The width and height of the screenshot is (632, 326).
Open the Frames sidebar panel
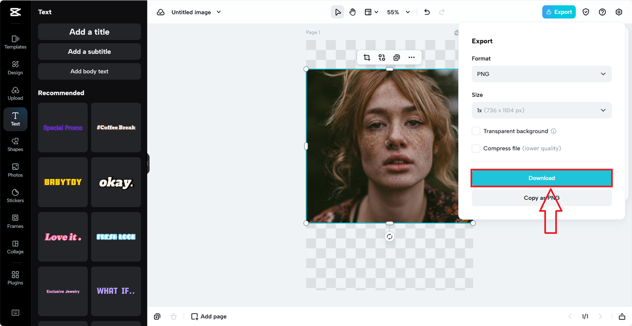tap(15, 221)
